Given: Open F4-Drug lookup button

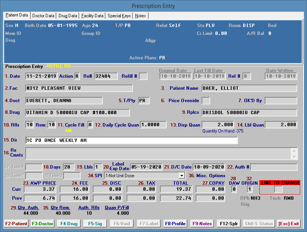Looking at the screenshot, I should 69,223.
